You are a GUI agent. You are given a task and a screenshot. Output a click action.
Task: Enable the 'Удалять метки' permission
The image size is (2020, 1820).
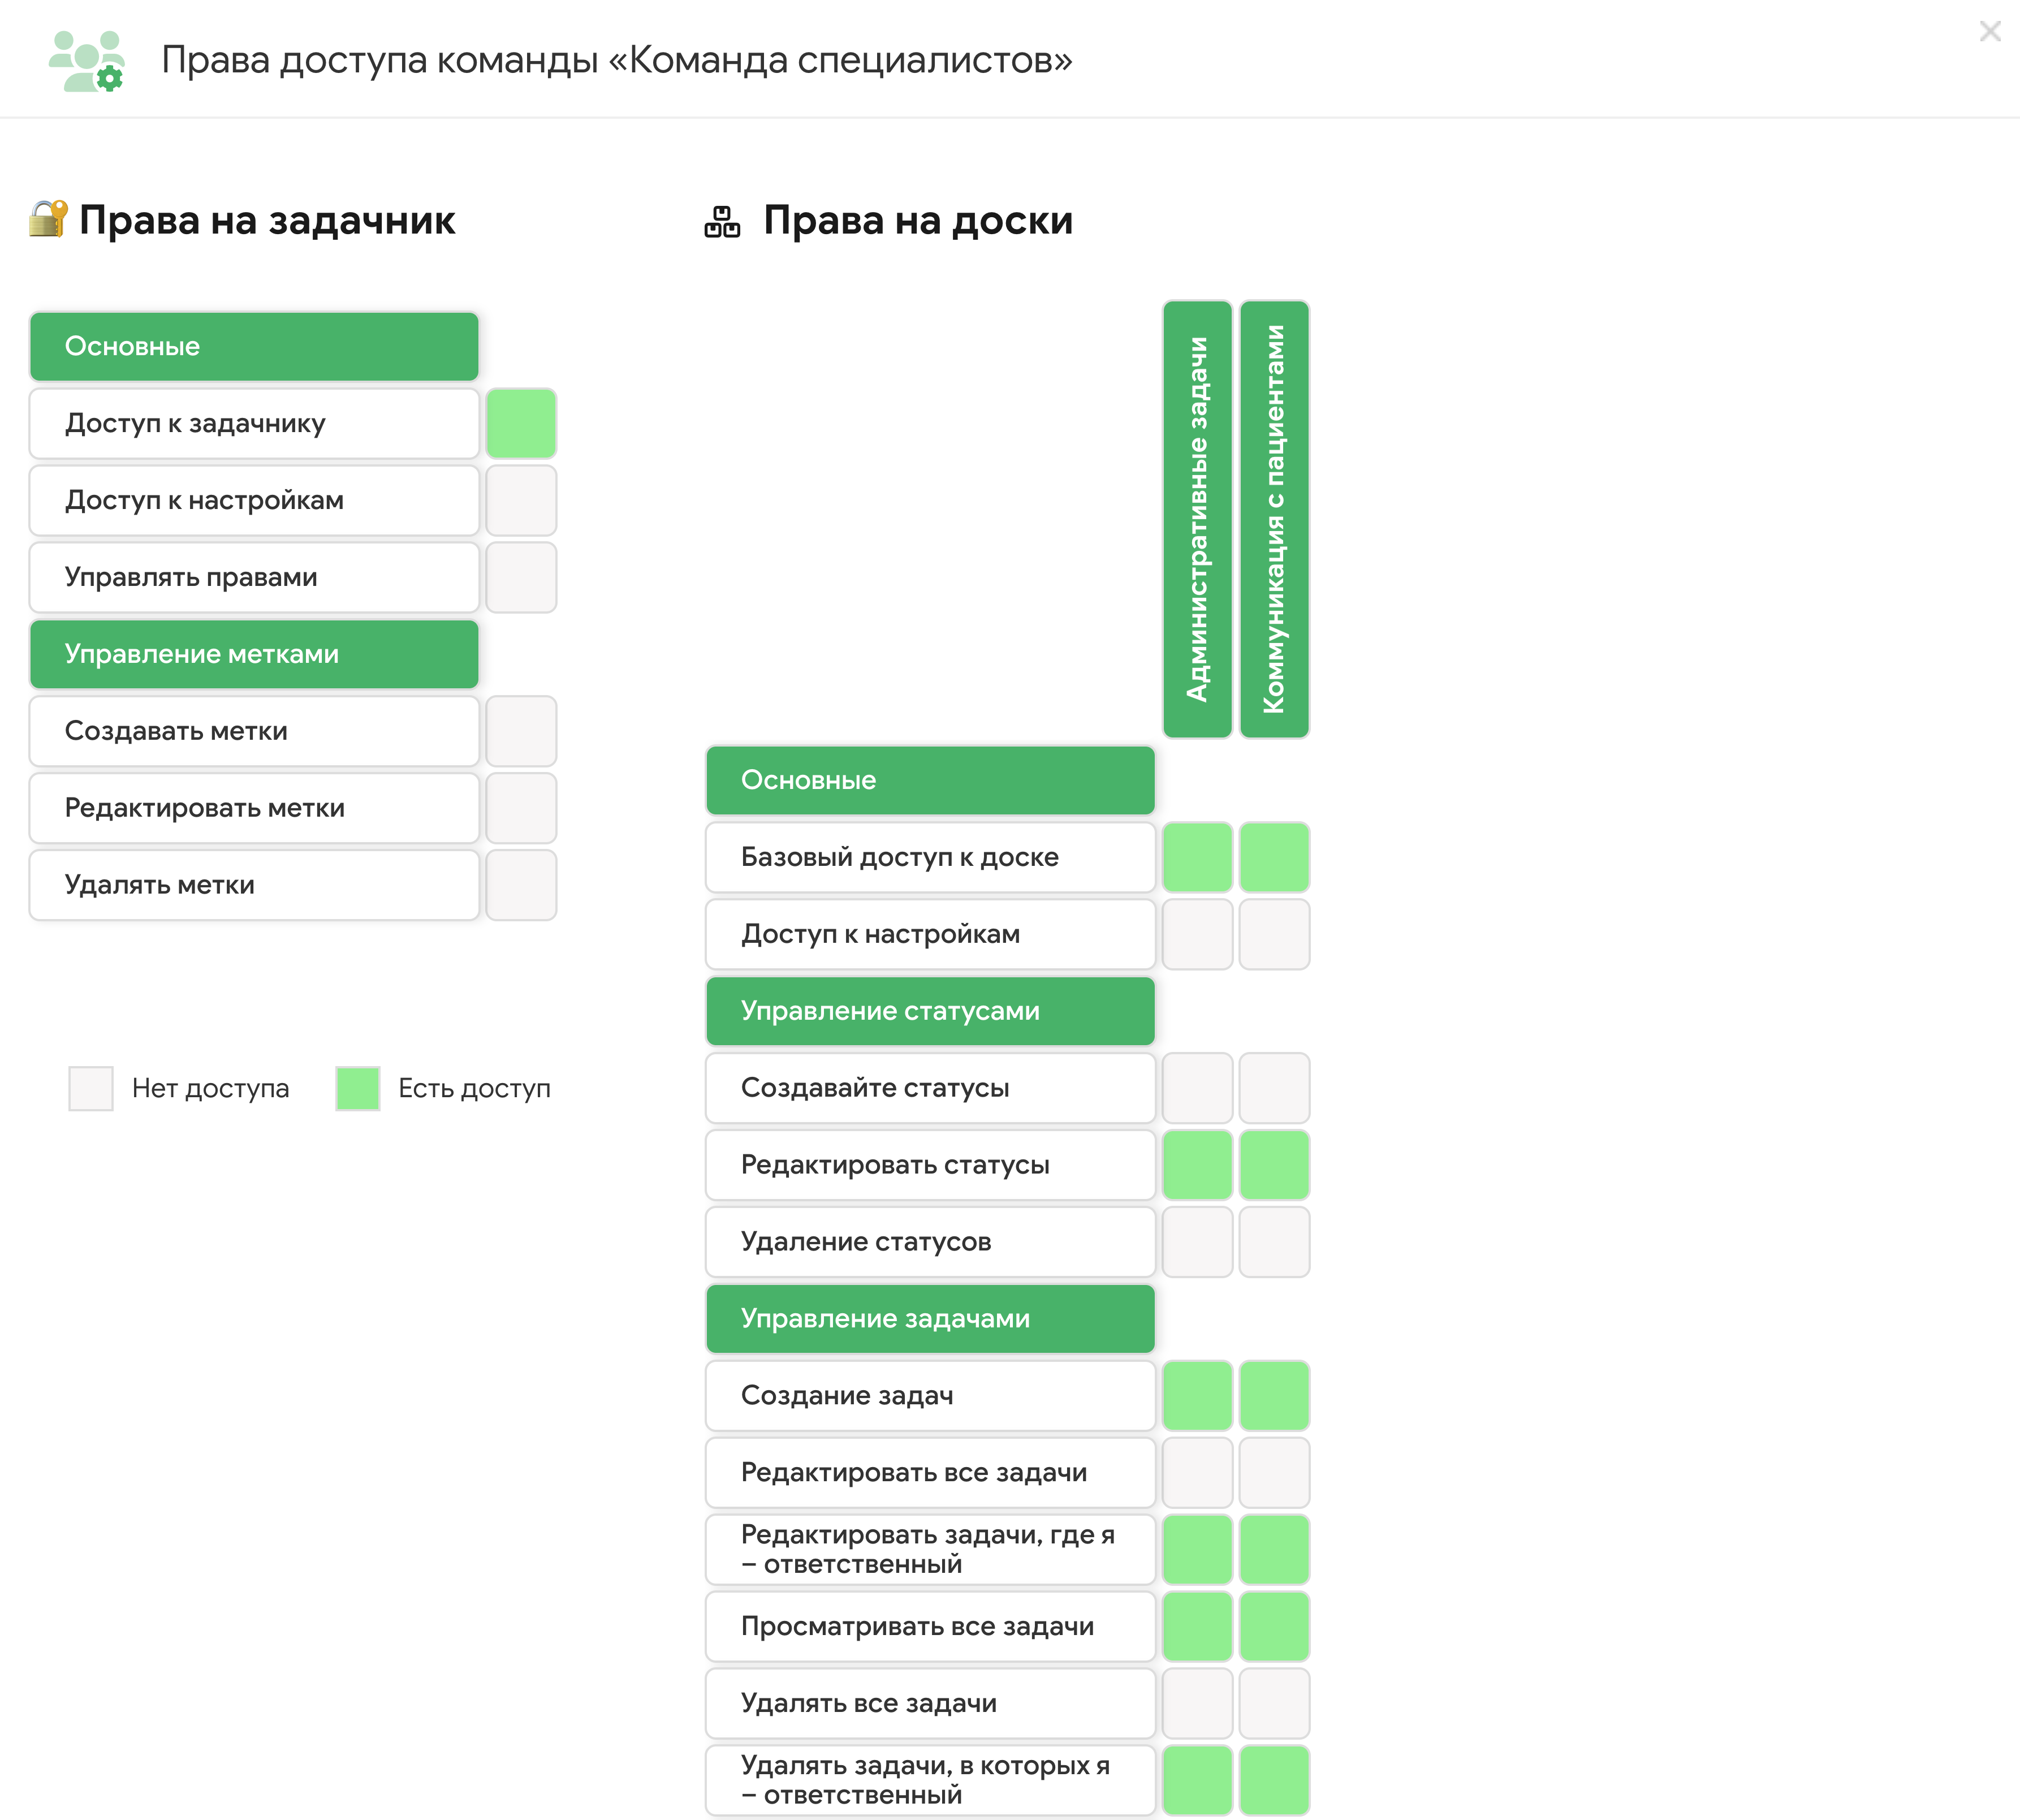521,886
